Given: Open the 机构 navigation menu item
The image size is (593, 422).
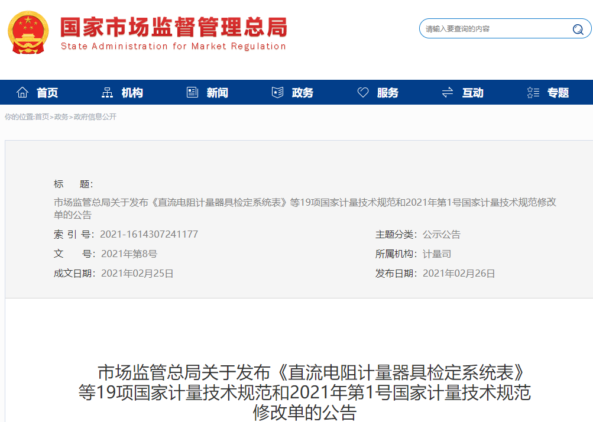Looking at the screenshot, I should tap(132, 93).
